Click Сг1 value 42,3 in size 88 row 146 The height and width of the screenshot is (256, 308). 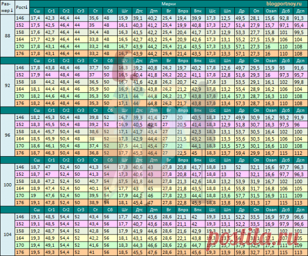51,18
